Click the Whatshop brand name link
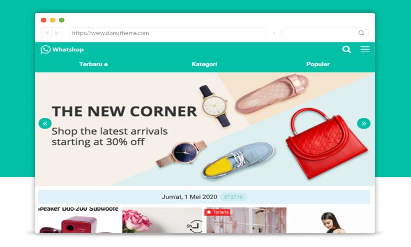 coord(68,50)
